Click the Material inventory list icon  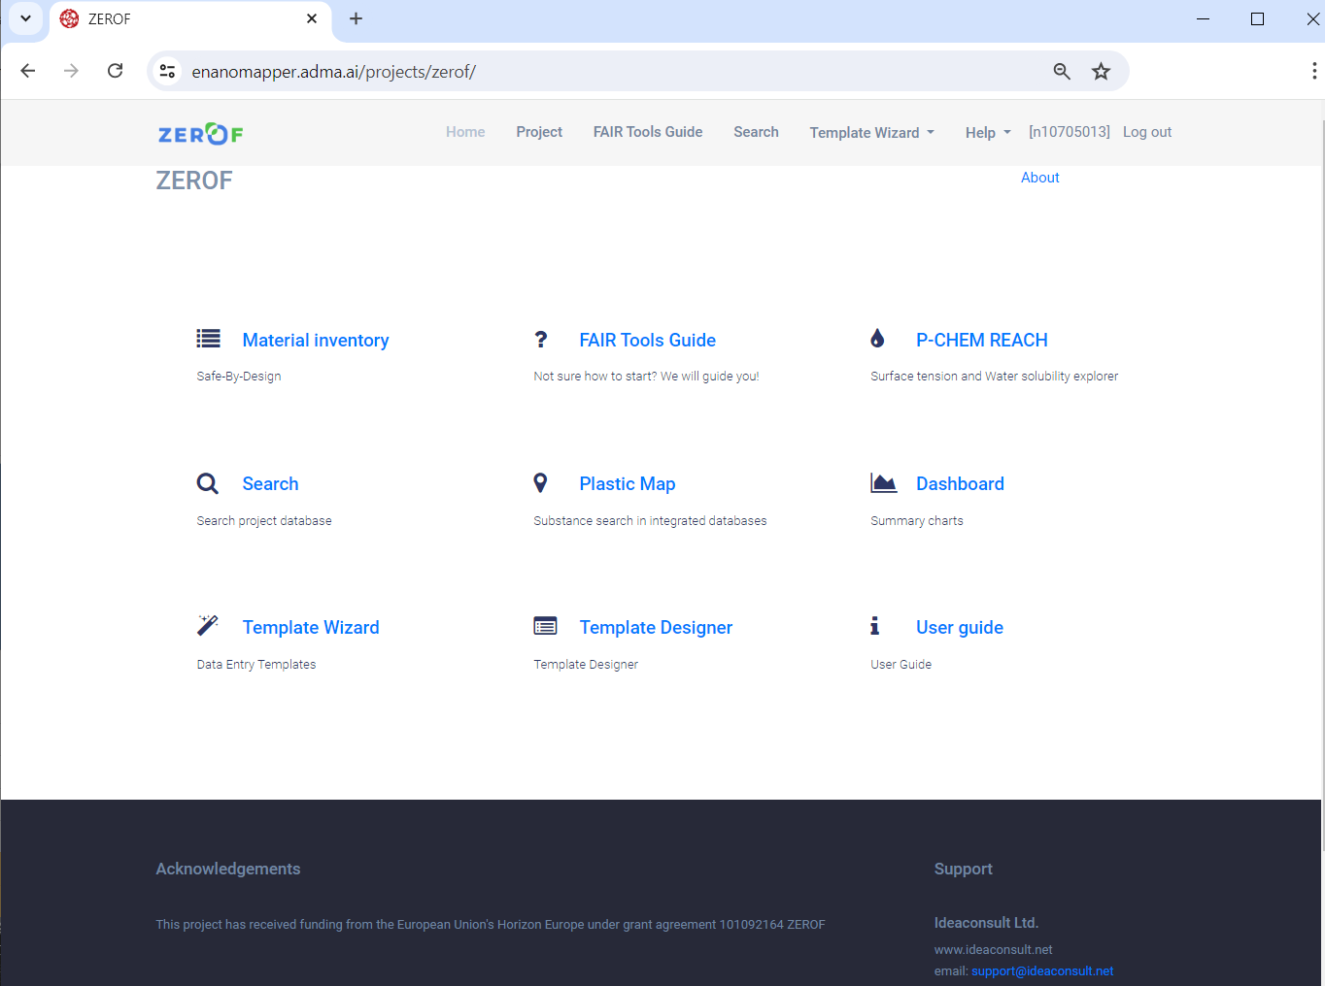click(x=208, y=339)
